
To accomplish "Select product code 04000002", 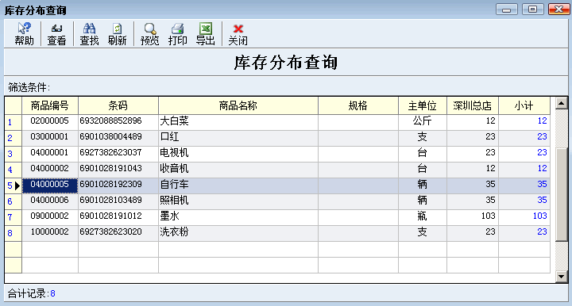I will click(49, 169).
